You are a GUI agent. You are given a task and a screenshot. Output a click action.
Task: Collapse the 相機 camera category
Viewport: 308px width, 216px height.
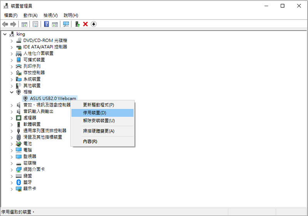[x=12, y=92]
